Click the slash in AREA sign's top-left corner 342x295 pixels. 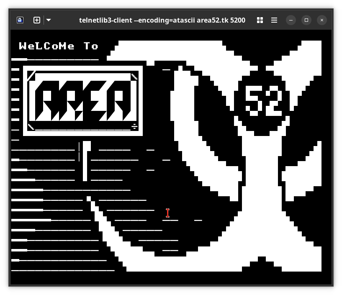31,76
